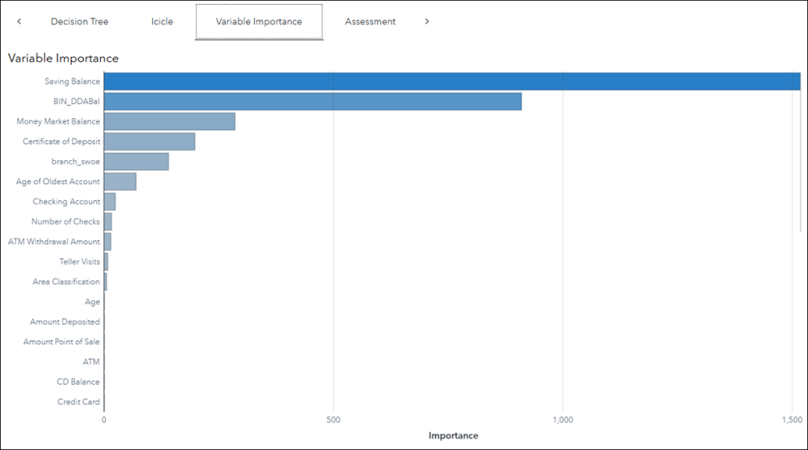Click the BIN_DDABal importance bar
The image size is (808, 450).
(x=313, y=102)
